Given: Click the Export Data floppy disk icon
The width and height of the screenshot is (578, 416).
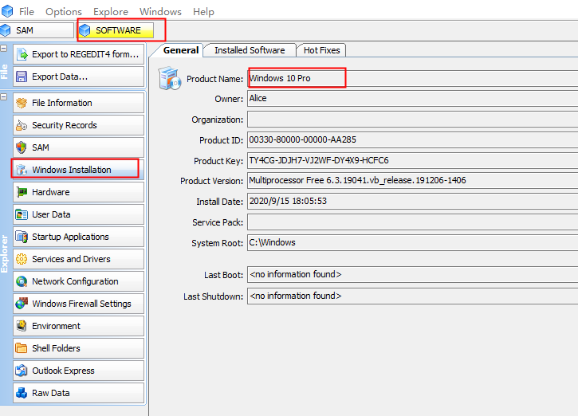Looking at the screenshot, I should 22,77.
